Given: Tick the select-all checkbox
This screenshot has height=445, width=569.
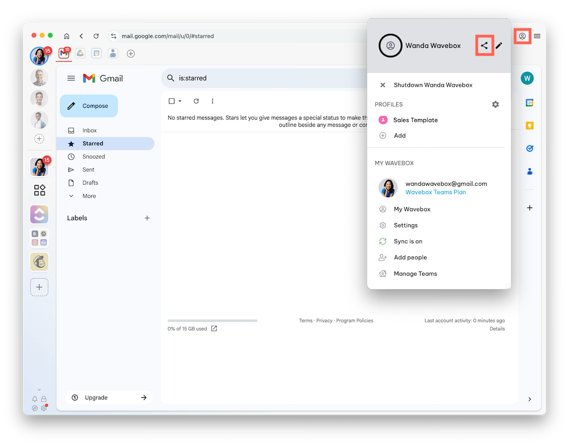Looking at the screenshot, I should coord(172,101).
